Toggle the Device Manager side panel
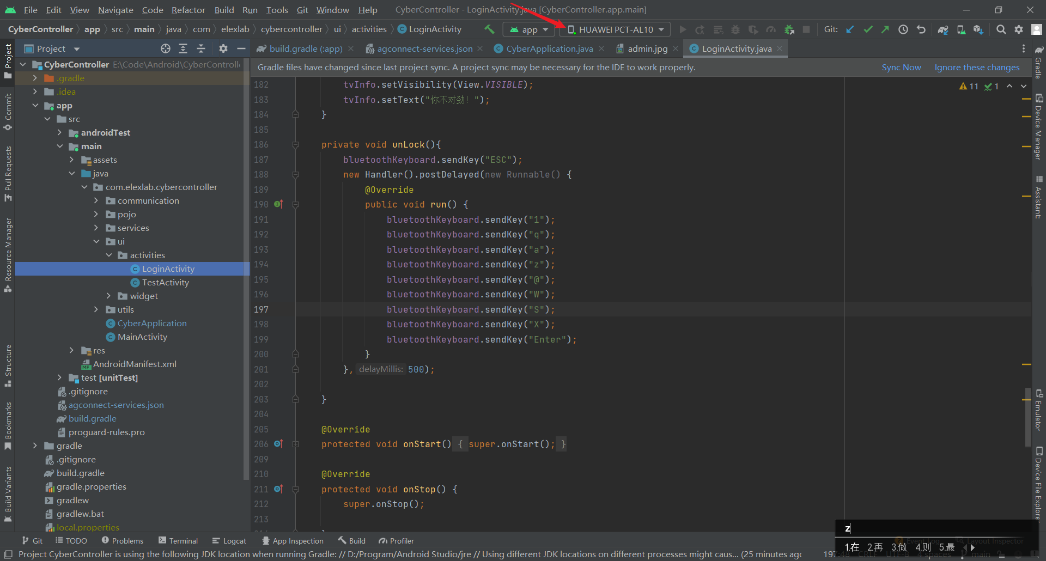The width and height of the screenshot is (1046, 561). point(1039,127)
